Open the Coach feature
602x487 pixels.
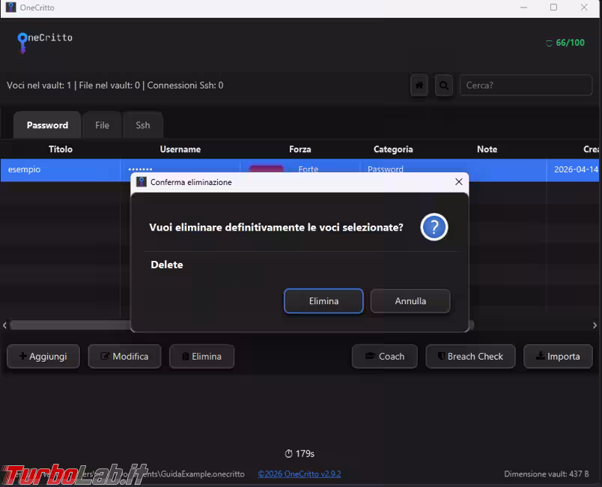[384, 357]
